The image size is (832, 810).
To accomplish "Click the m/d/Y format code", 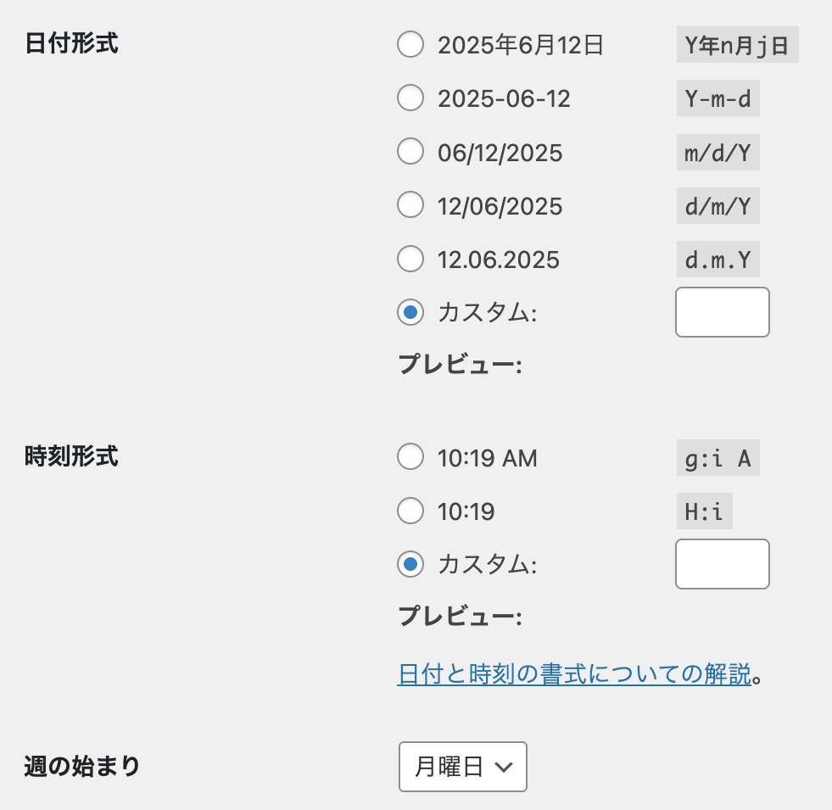I will point(718,153).
